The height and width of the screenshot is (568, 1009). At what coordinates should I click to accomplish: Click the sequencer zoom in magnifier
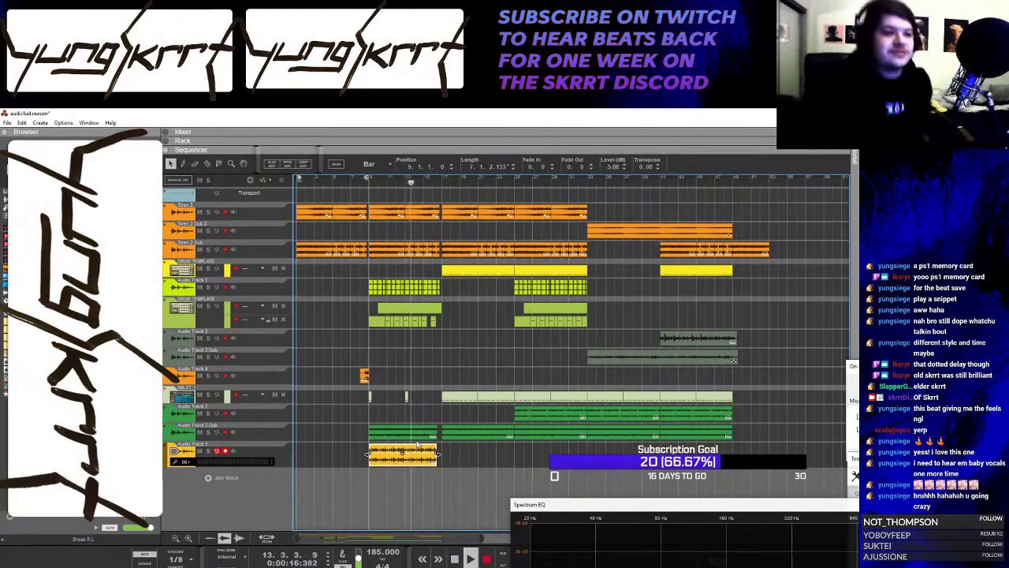[x=188, y=539]
